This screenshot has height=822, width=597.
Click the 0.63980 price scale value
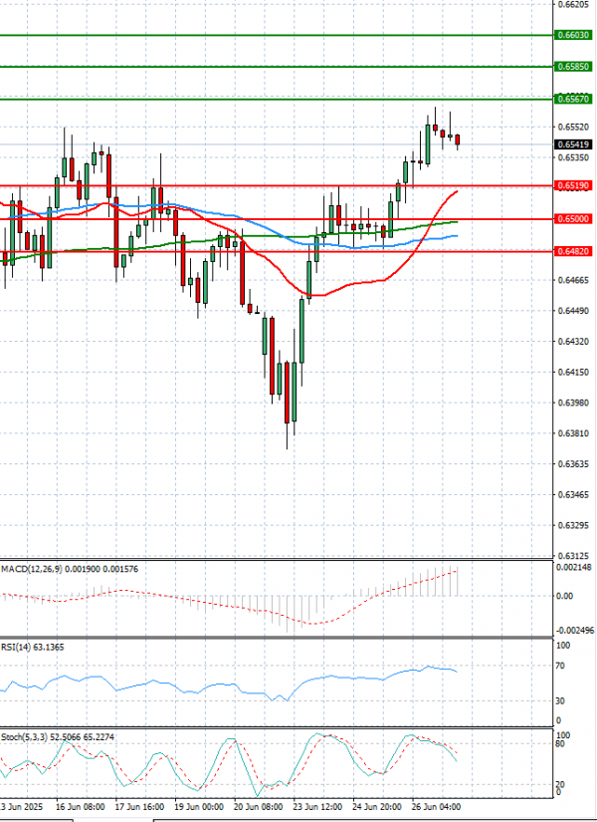pyautogui.click(x=573, y=403)
